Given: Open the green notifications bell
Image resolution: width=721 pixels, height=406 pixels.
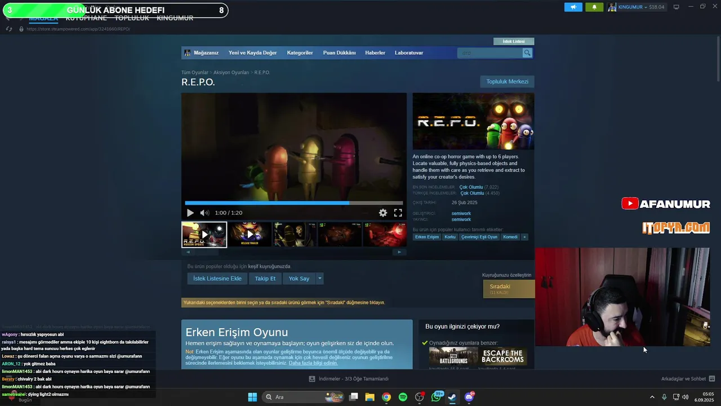Looking at the screenshot, I should click(x=594, y=7).
